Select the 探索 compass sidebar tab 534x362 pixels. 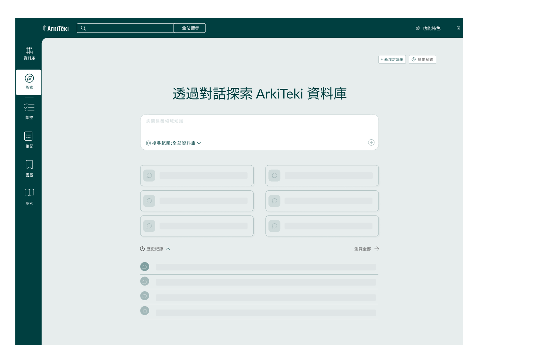tap(29, 82)
